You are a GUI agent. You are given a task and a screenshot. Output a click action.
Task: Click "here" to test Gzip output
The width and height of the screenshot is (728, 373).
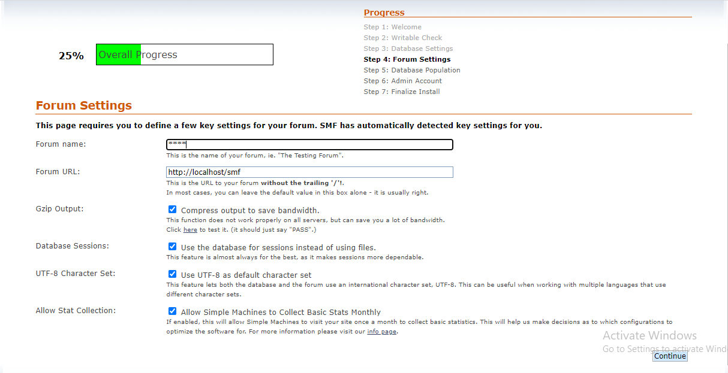pos(189,229)
